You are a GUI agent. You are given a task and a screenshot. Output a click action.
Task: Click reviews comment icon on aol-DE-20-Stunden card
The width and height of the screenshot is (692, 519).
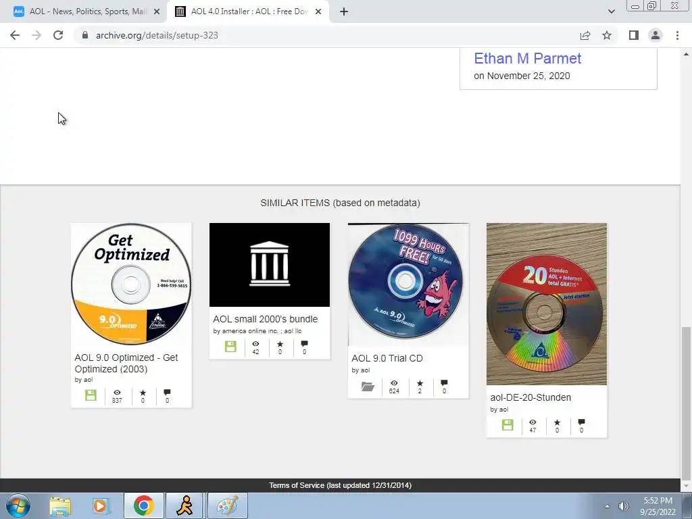(x=581, y=422)
